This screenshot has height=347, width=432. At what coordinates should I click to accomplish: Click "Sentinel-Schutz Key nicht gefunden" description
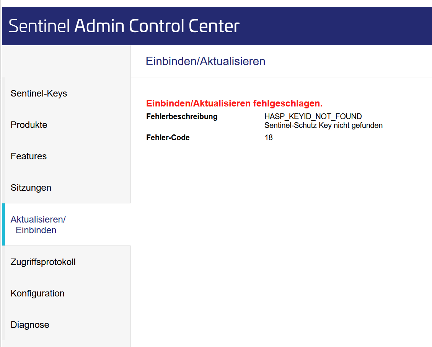tap(323, 125)
